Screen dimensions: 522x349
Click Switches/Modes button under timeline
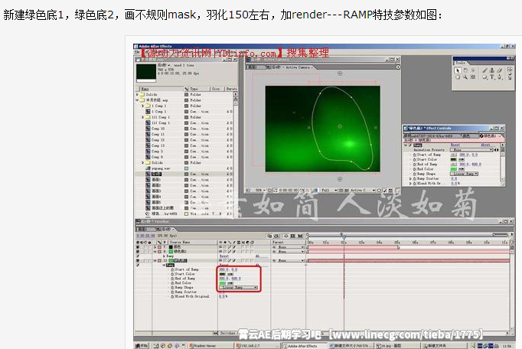pos(228,333)
